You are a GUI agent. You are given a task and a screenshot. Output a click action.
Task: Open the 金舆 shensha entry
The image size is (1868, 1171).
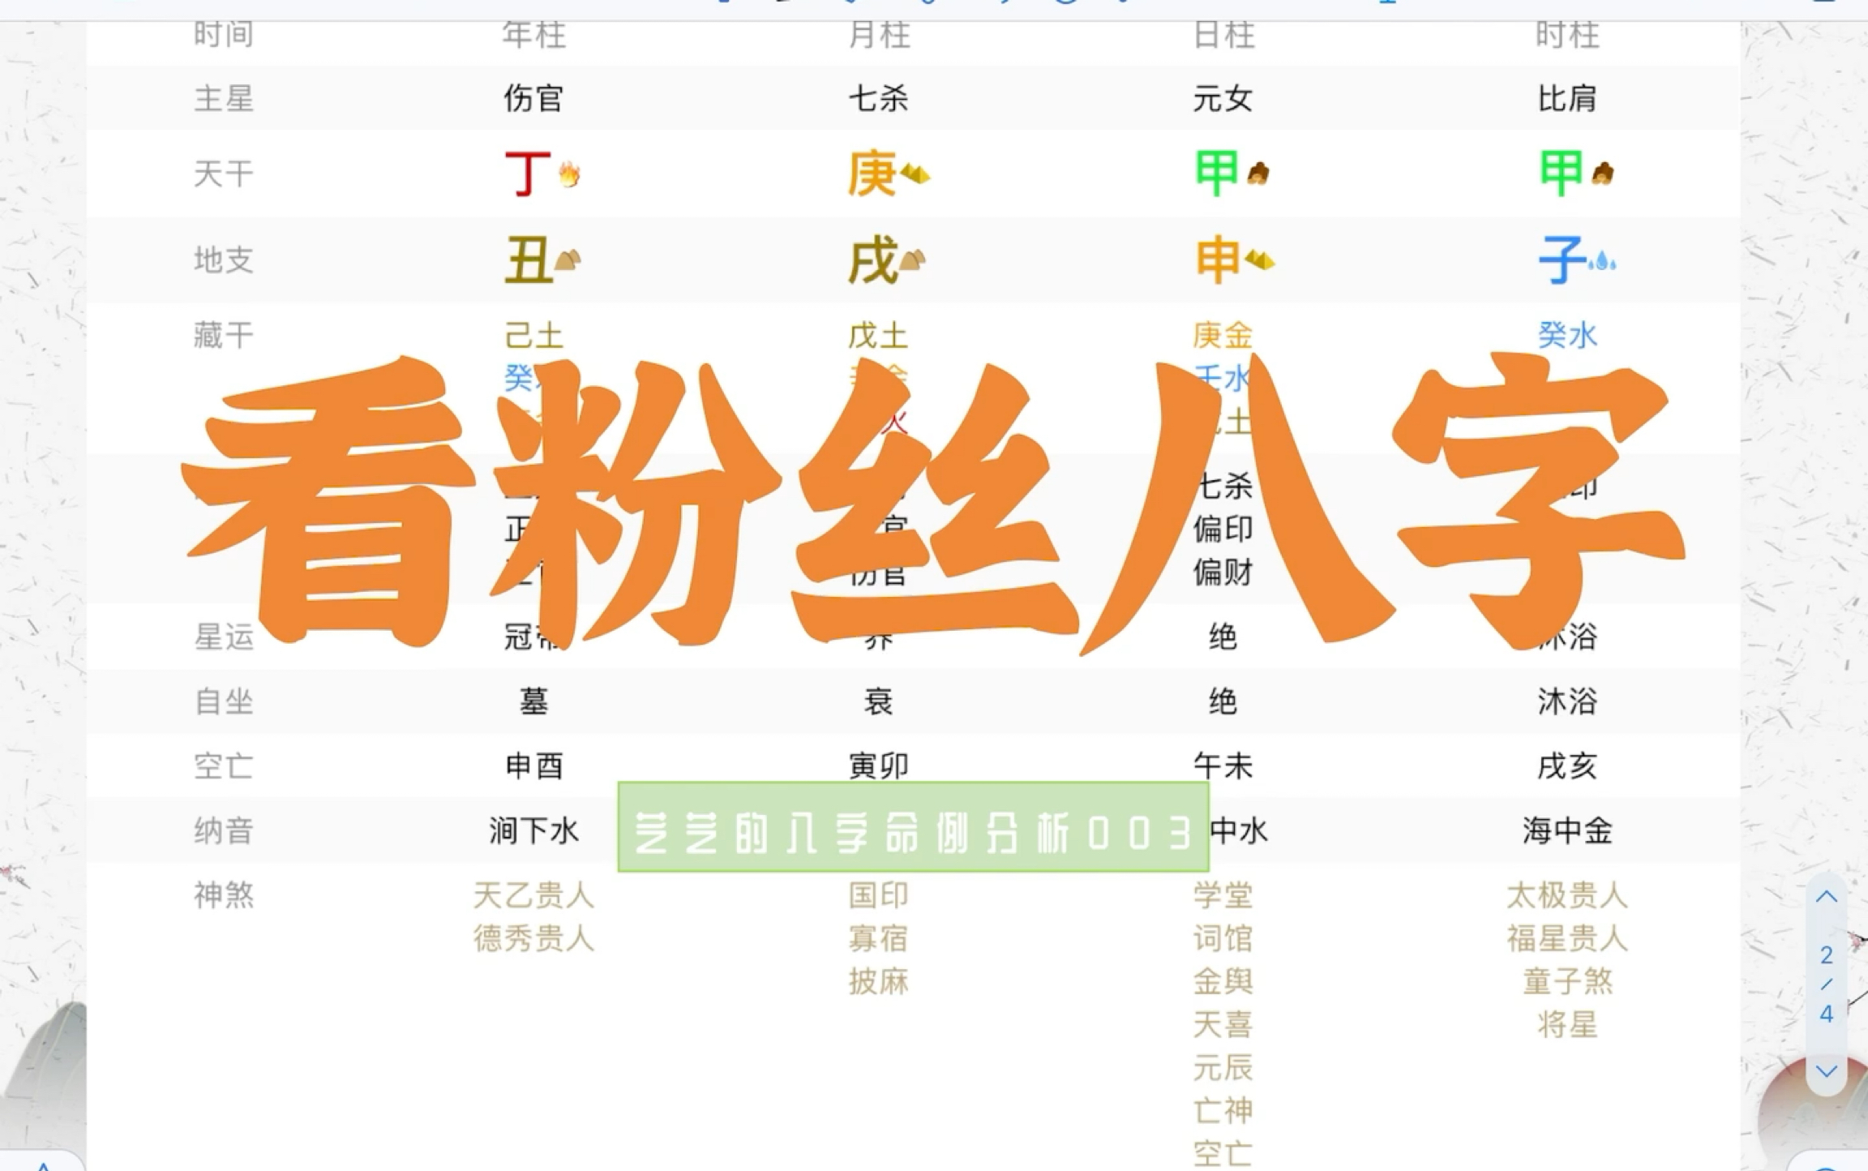(1223, 981)
